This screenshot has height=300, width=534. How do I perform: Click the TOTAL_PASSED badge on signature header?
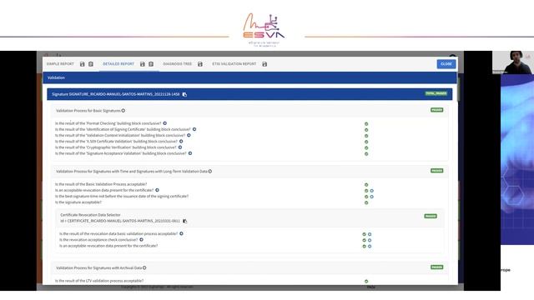point(436,93)
